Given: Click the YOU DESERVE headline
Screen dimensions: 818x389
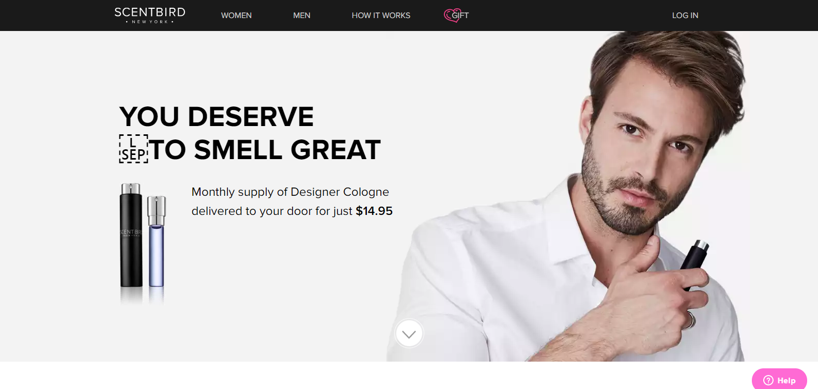Looking at the screenshot, I should tap(217, 116).
